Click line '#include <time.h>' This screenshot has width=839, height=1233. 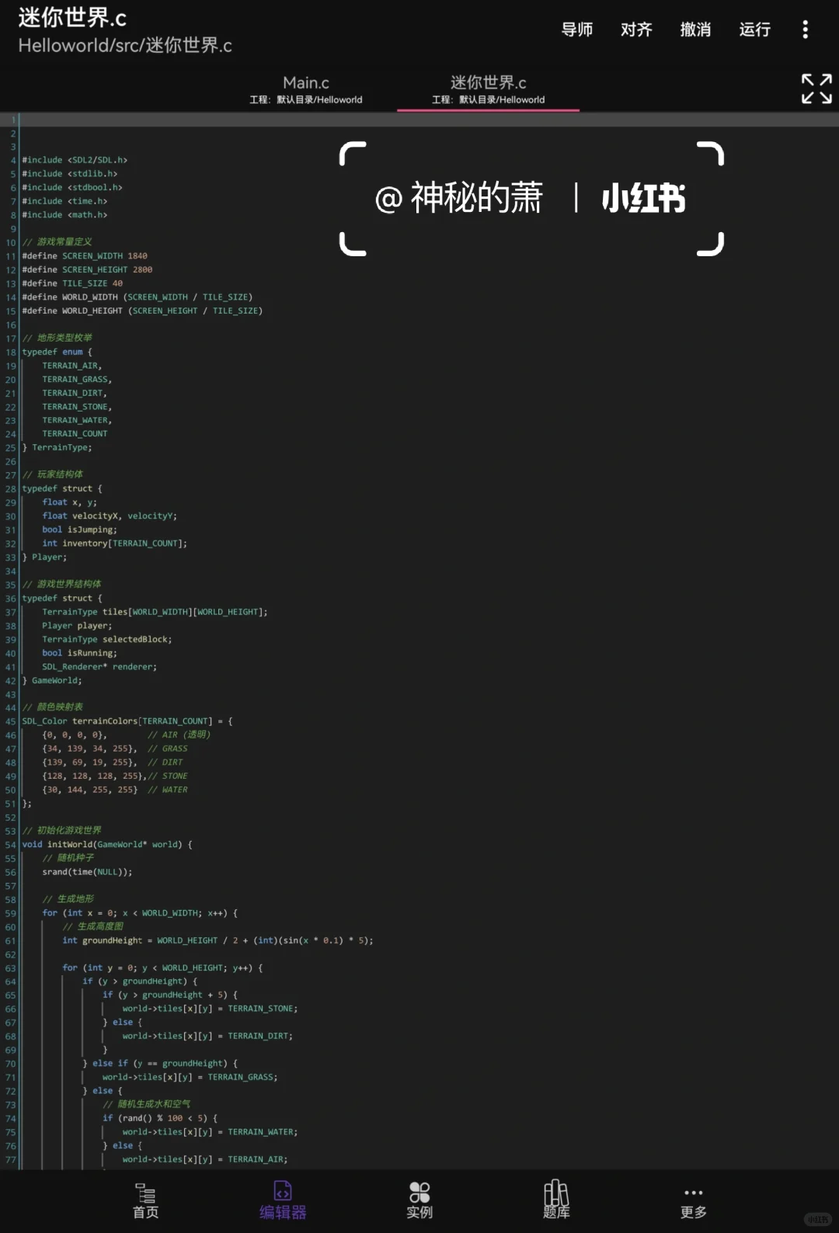click(x=64, y=201)
